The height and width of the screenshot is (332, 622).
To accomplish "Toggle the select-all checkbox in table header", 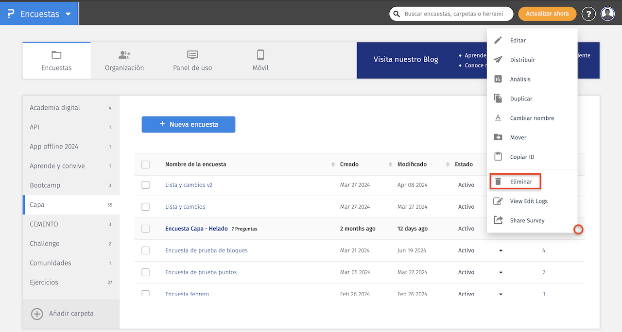I will [145, 165].
